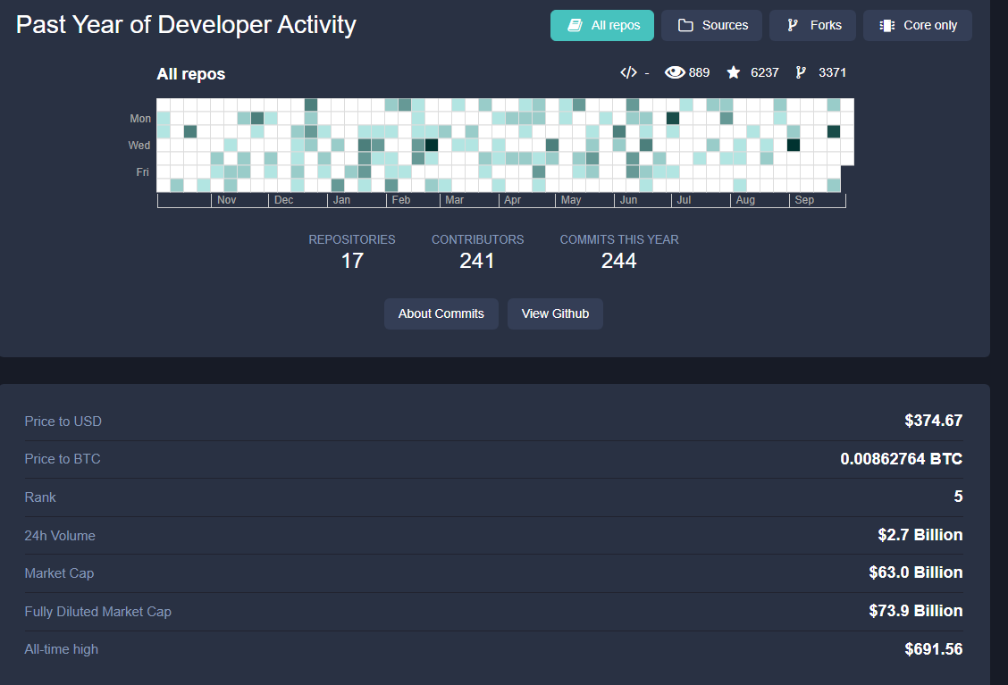Click the fork icon beside 3371

tap(801, 72)
